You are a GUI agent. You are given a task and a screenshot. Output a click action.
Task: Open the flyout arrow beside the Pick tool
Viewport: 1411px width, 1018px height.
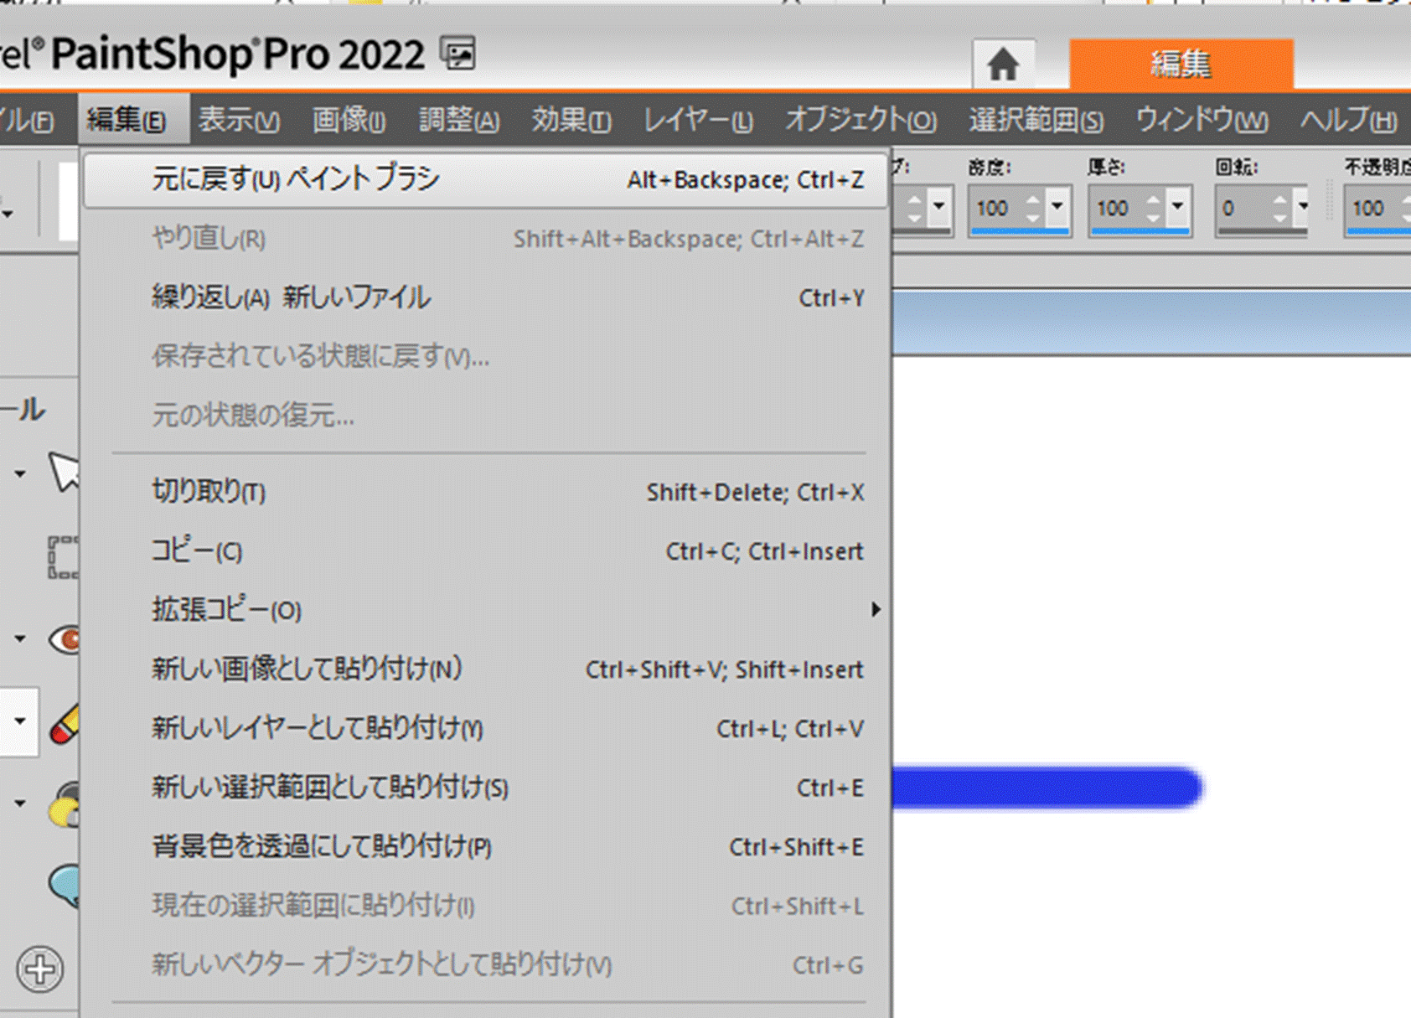[20, 474]
